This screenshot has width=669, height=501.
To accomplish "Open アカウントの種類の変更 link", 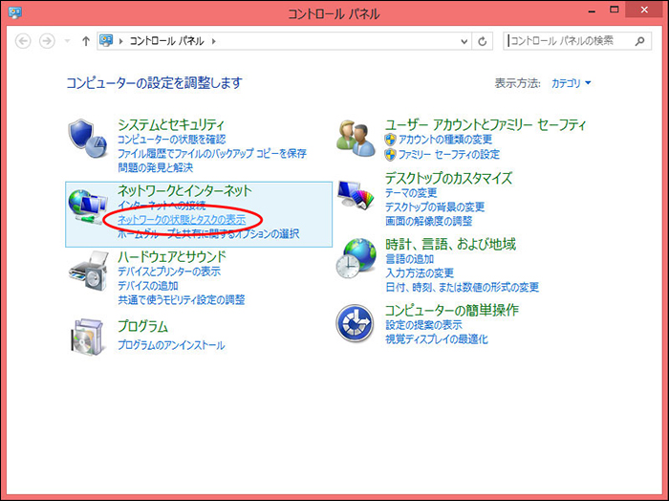I will [445, 140].
